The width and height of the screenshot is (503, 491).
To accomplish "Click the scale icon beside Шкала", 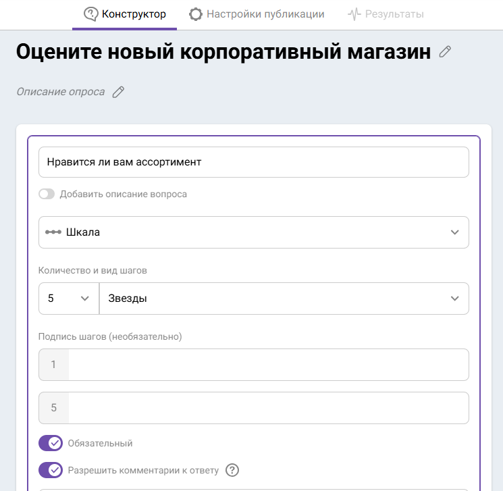I will coord(53,232).
